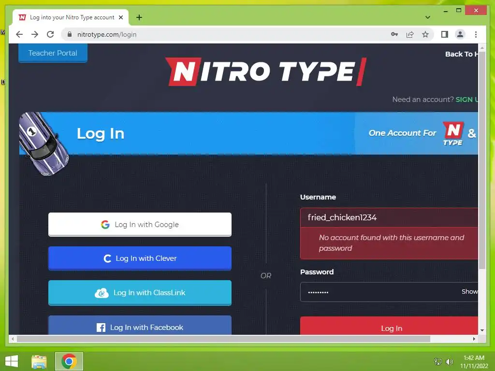Click the N Type badge in banner
Screen dimensions: 495x371
453,133
